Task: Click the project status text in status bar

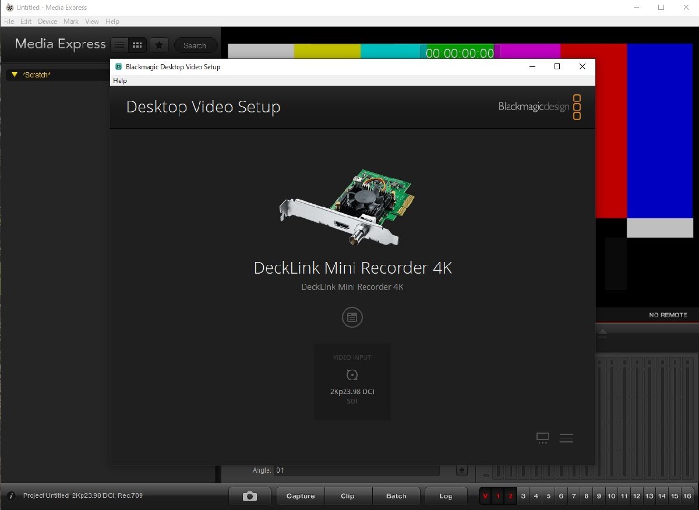Action: [83, 495]
